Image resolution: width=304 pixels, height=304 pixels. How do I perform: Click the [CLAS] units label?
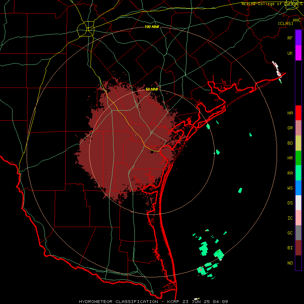point(285,23)
